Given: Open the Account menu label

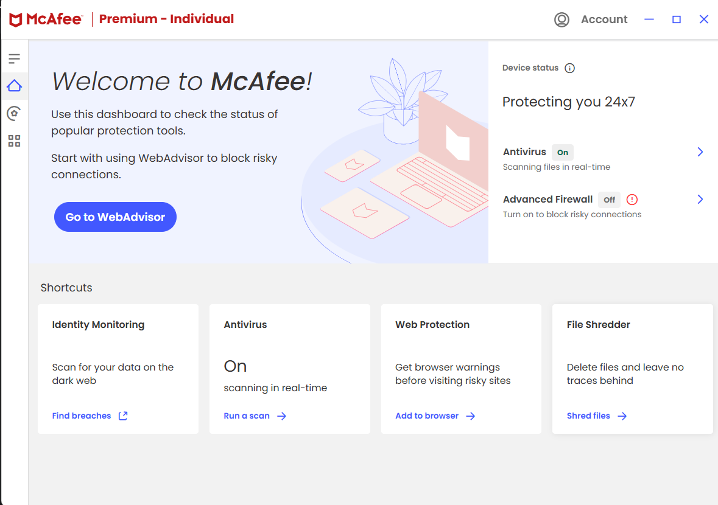Looking at the screenshot, I should (604, 19).
